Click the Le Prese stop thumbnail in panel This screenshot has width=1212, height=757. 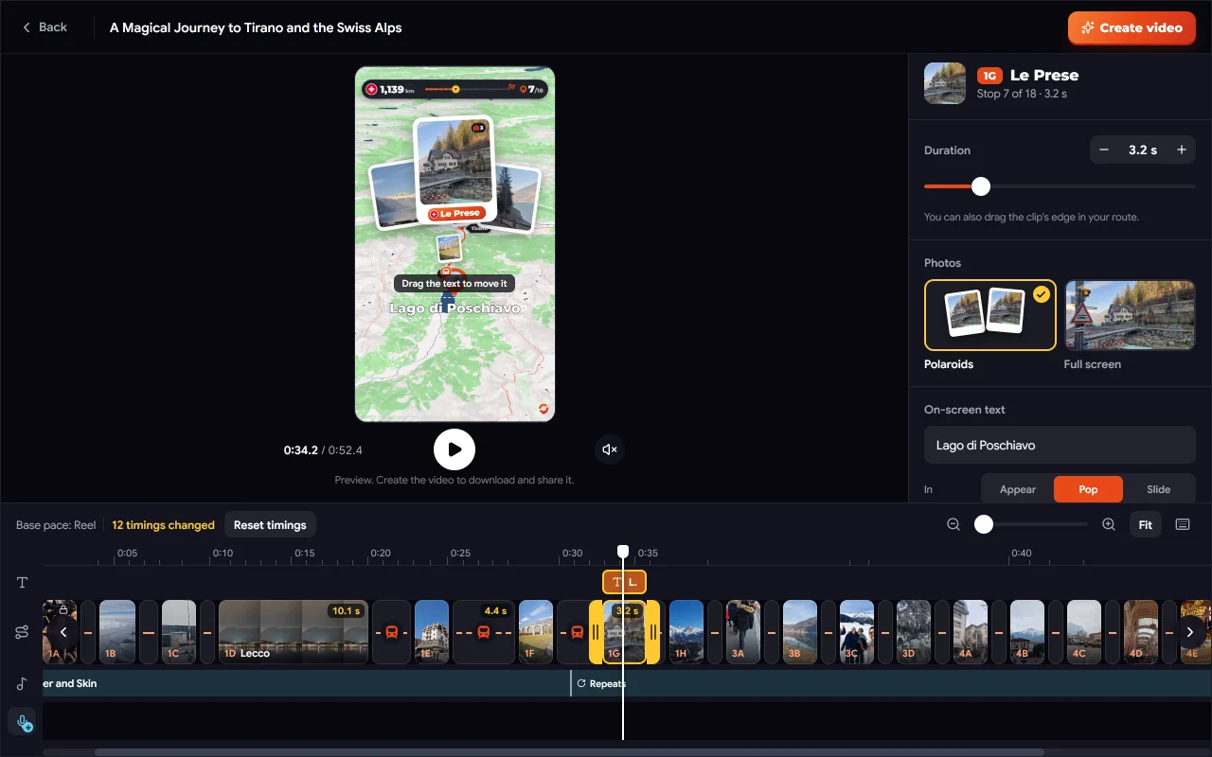pyautogui.click(x=945, y=83)
